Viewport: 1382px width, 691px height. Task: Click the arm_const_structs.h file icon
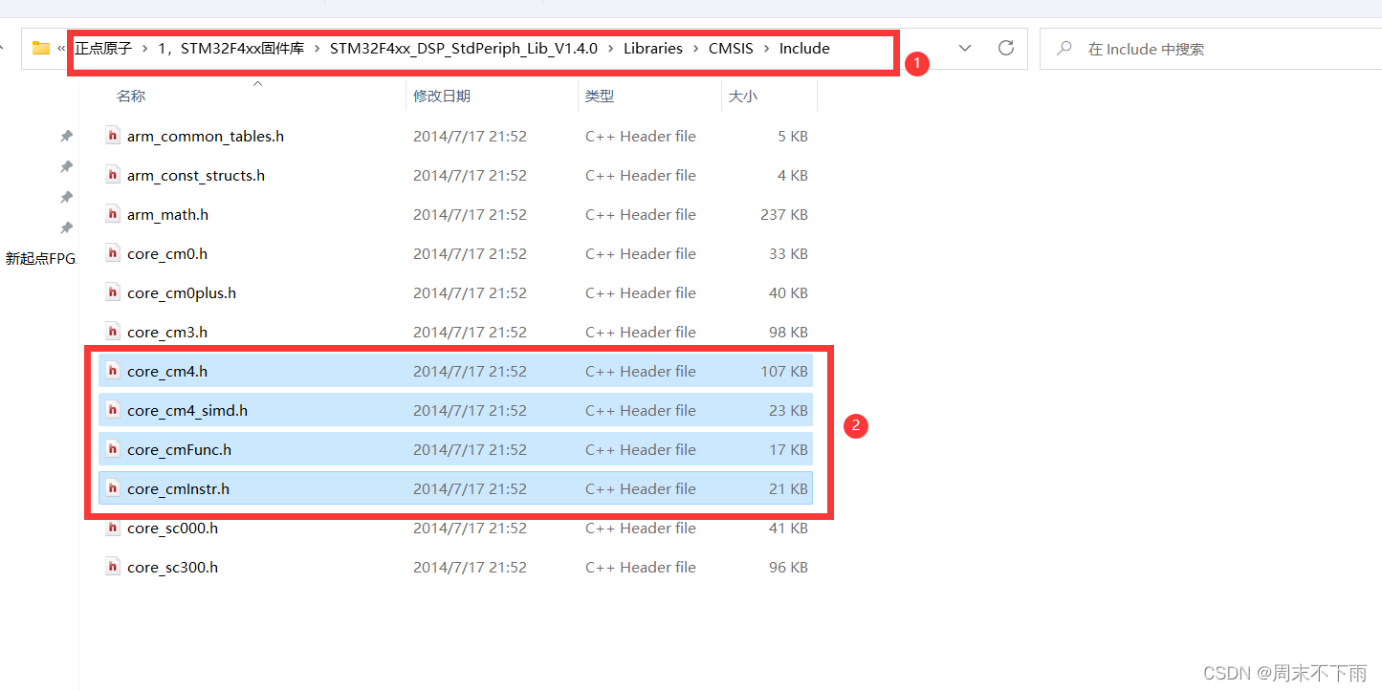pyautogui.click(x=113, y=175)
